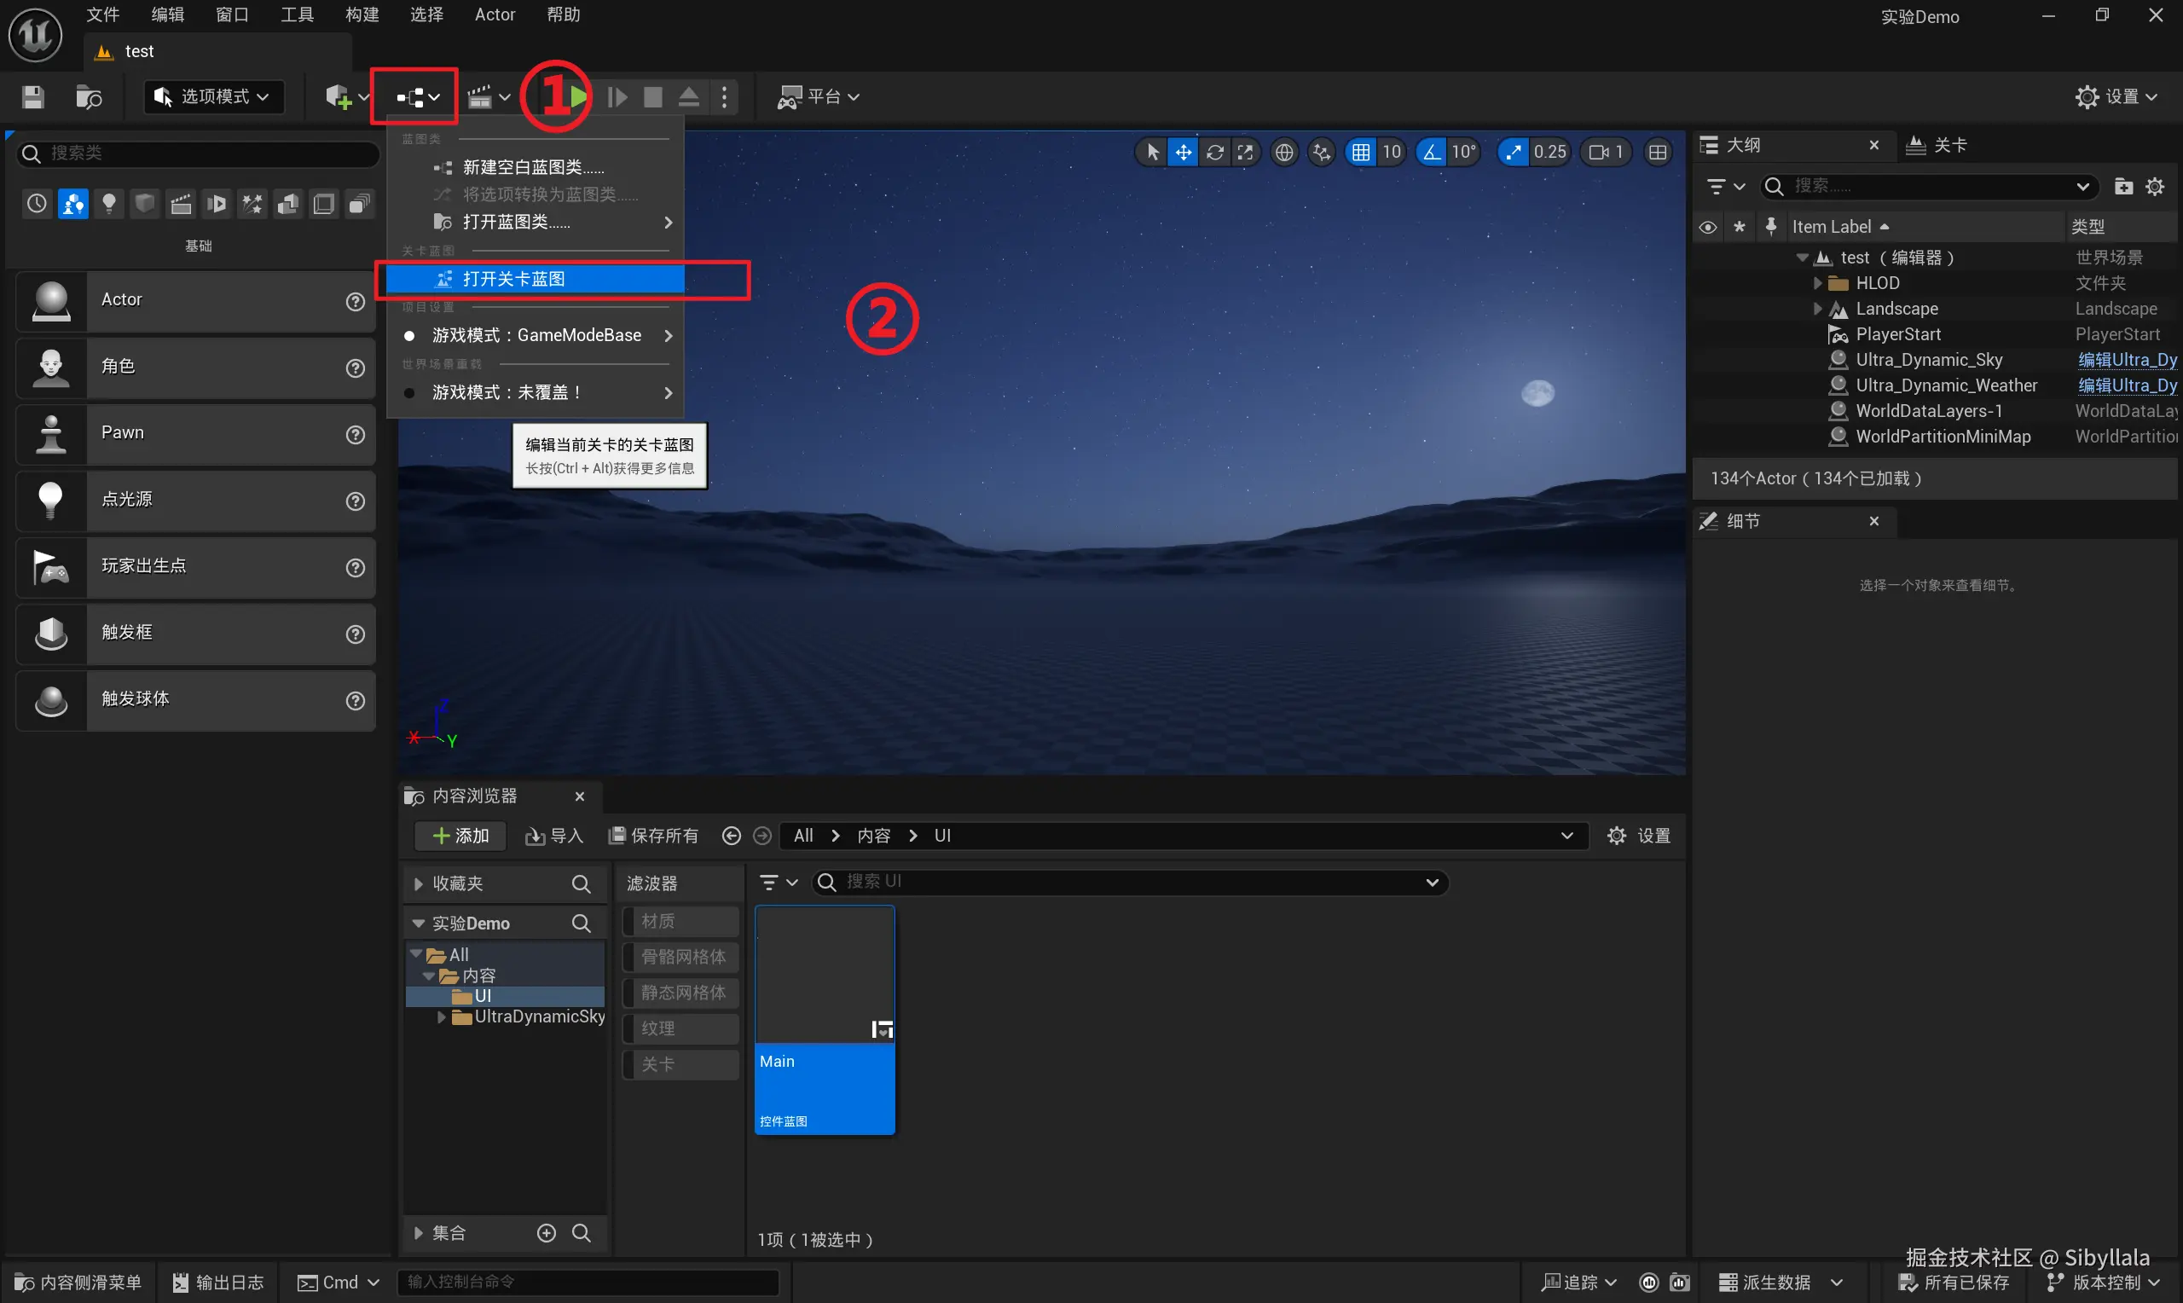Click the Lights category bulb icon
This screenshot has height=1303, width=2183.
click(109, 204)
